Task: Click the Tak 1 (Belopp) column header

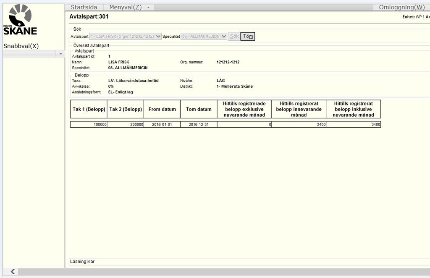Action: click(89, 109)
